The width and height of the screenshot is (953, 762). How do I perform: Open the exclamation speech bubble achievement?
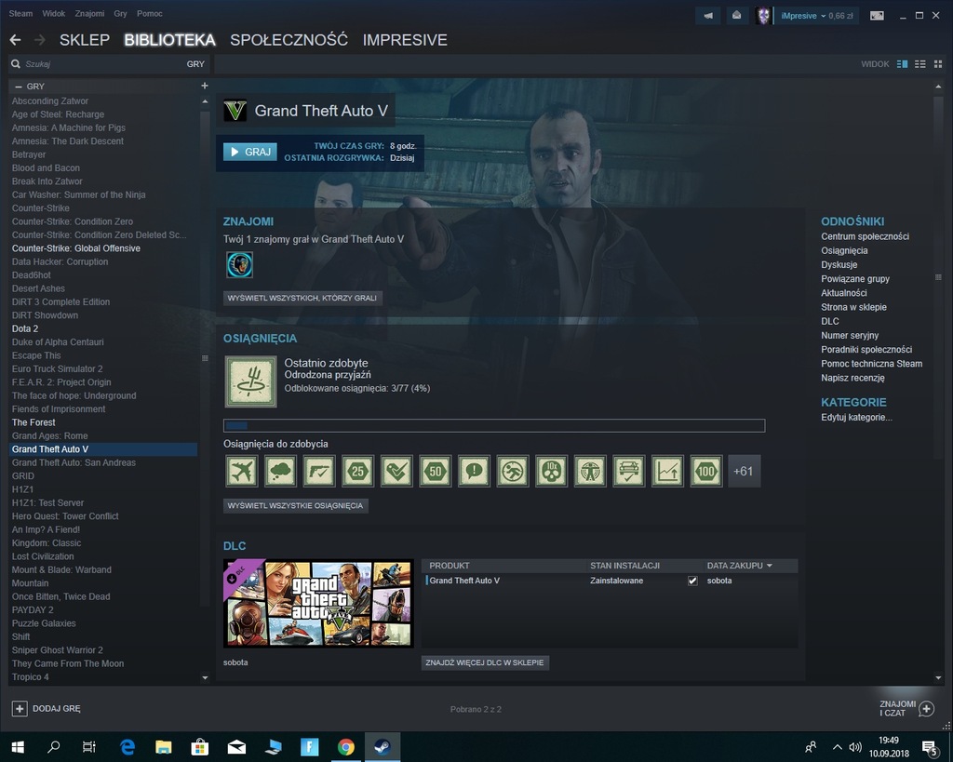tap(474, 471)
